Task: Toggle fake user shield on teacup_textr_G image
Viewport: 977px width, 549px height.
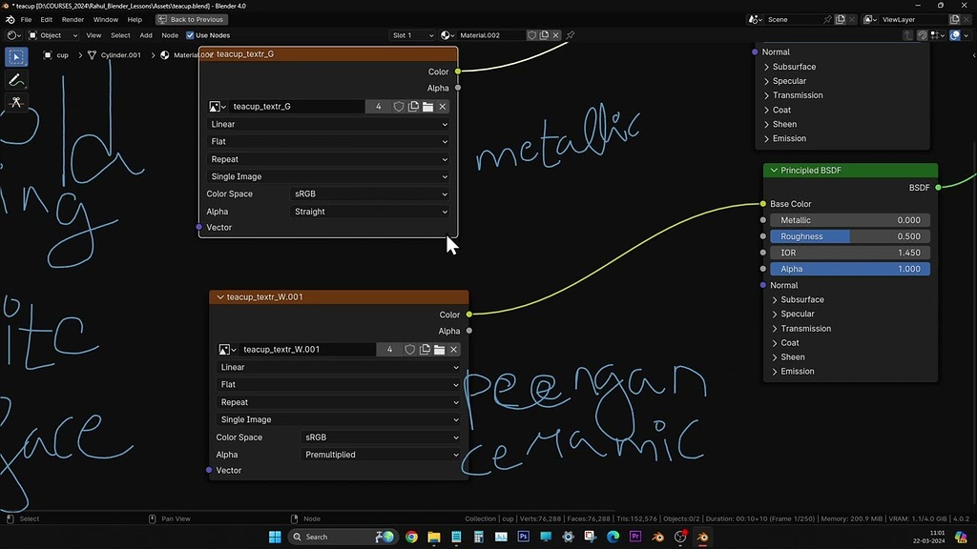Action: pyautogui.click(x=399, y=107)
